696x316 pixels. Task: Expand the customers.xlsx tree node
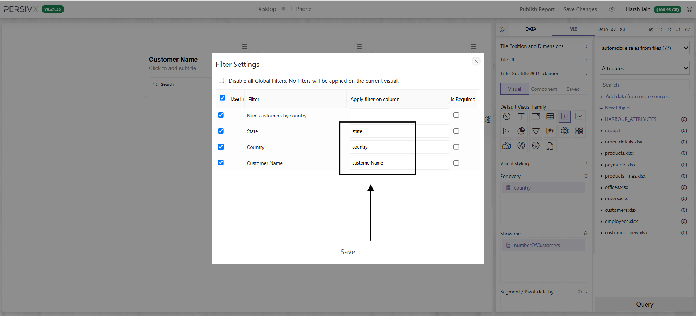pyautogui.click(x=601, y=210)
